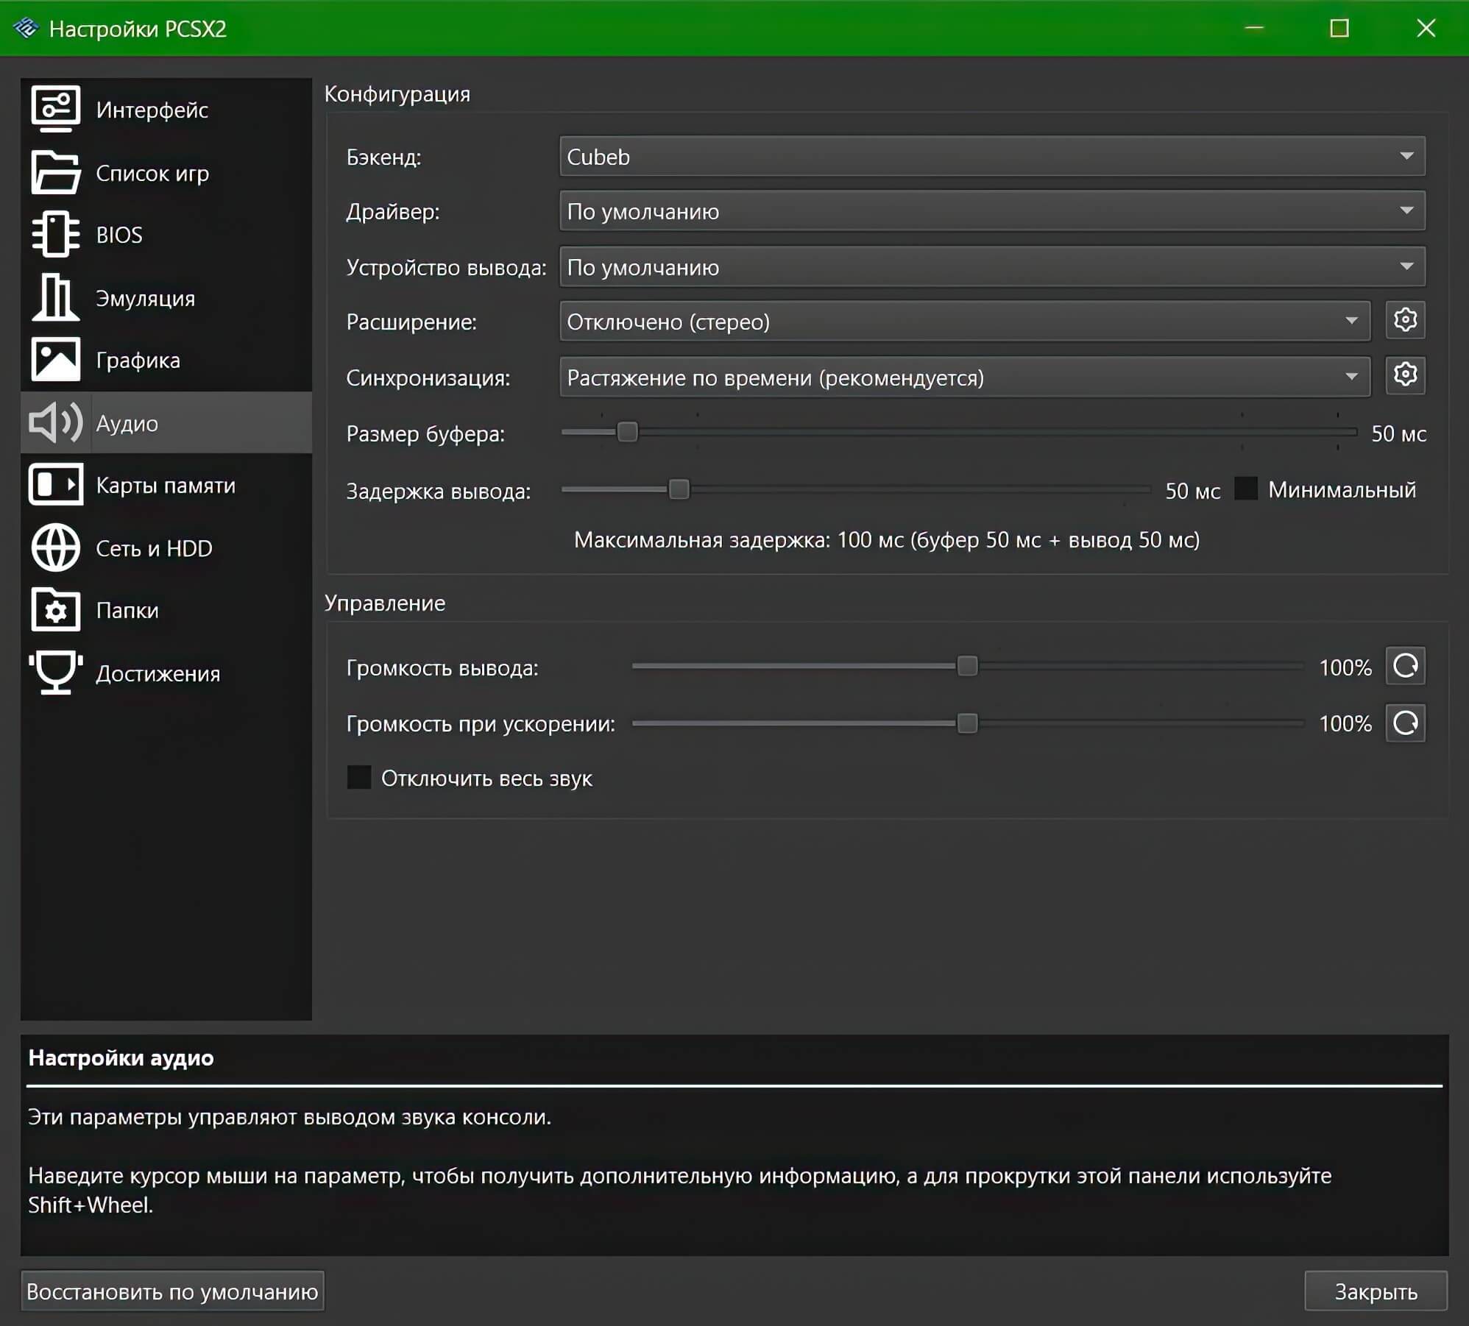The height and width of the screenshot is (1326, 1469).
Task: Click the Графика picture icon
Action: click(x=55, y=360)
